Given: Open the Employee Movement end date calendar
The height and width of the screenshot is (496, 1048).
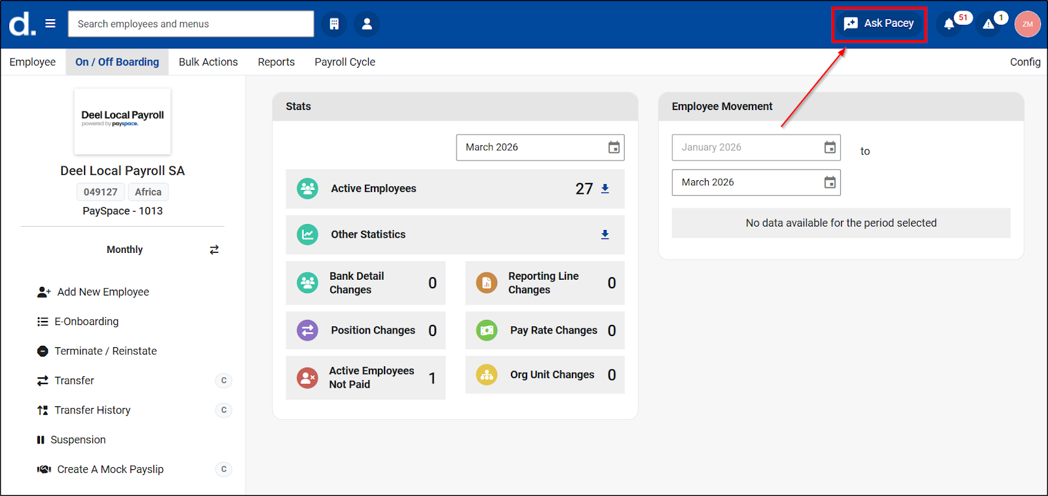Looking at the screenshot, I should (x=830, y=182).
